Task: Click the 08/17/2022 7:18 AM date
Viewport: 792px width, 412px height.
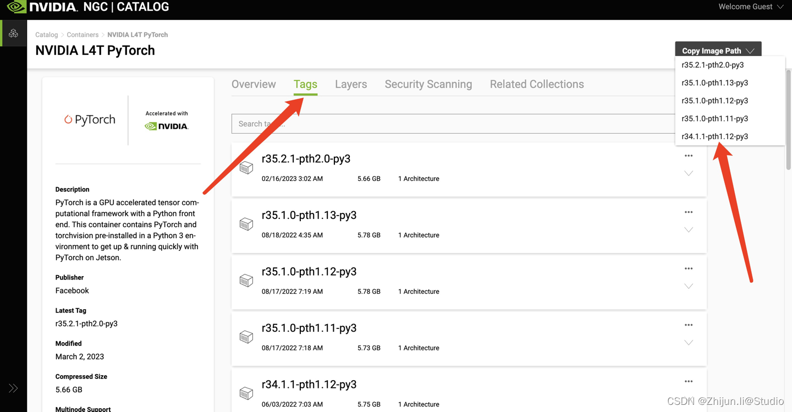Action: 292,348
